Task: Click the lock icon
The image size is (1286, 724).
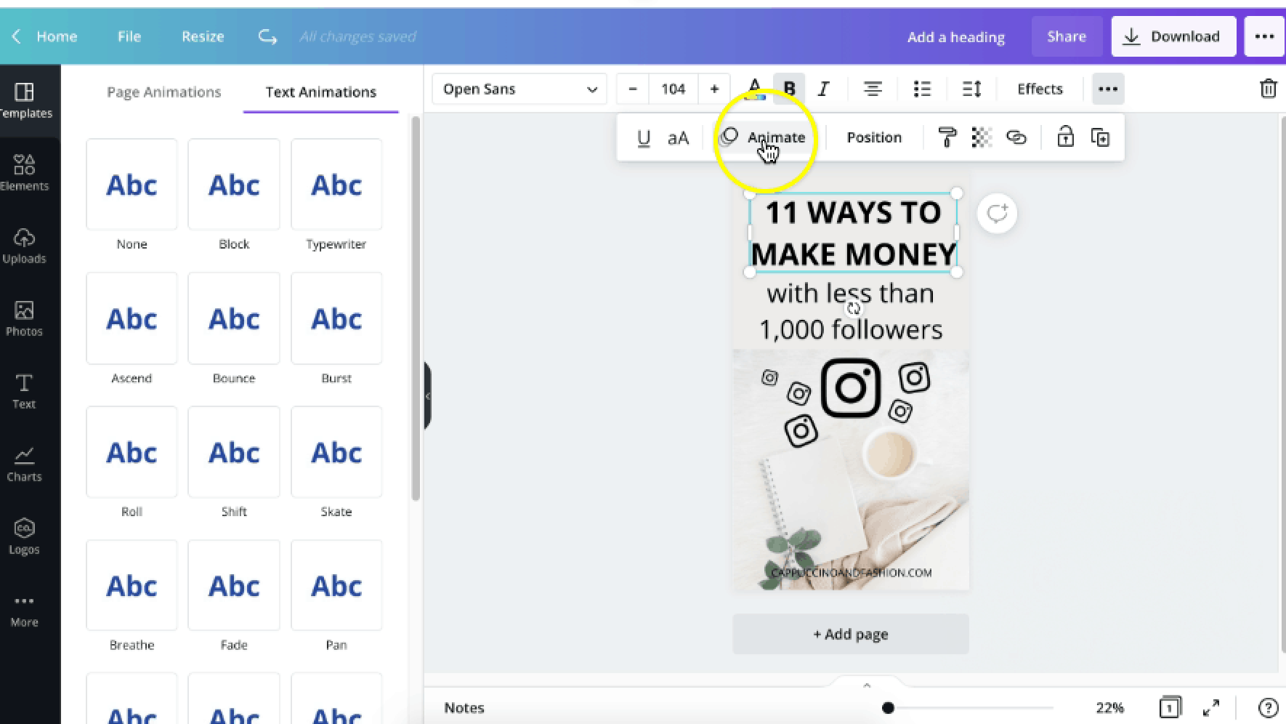Action: (1065, 137)
